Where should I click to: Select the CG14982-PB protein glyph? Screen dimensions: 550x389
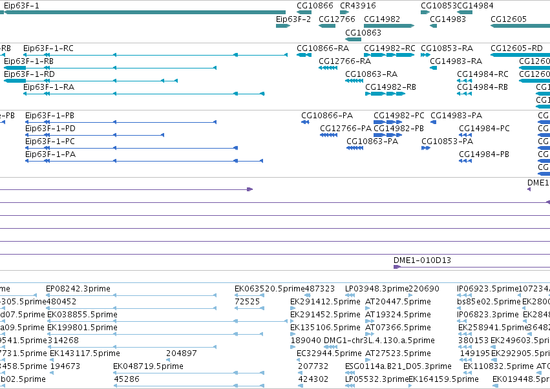pos(388,135)
